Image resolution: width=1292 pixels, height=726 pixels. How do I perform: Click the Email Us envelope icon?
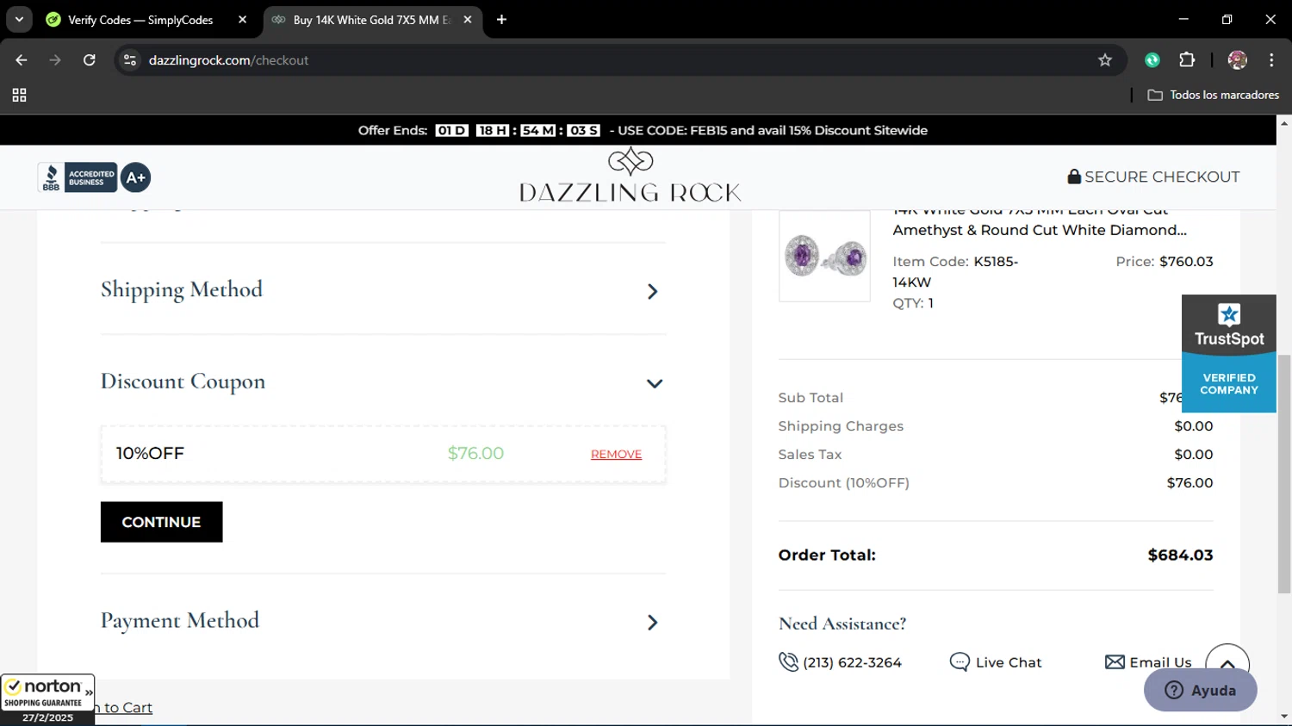pyautogui.click(x=1115, y=661)
